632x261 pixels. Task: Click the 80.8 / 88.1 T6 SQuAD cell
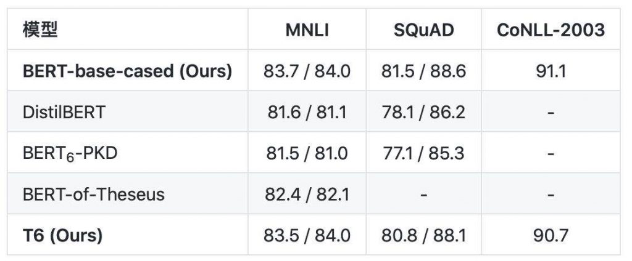coord(423,235)
